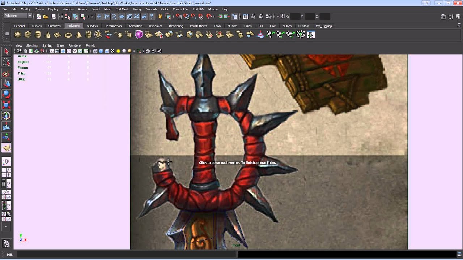Select the Soft Modification tool
The width and height of the screenshot is (463, 260).
click(6, 126)
